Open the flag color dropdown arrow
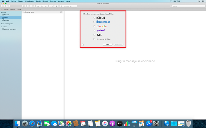Image resolution: width=206 pixels, height=128 pixels. (x=52, y=6)
